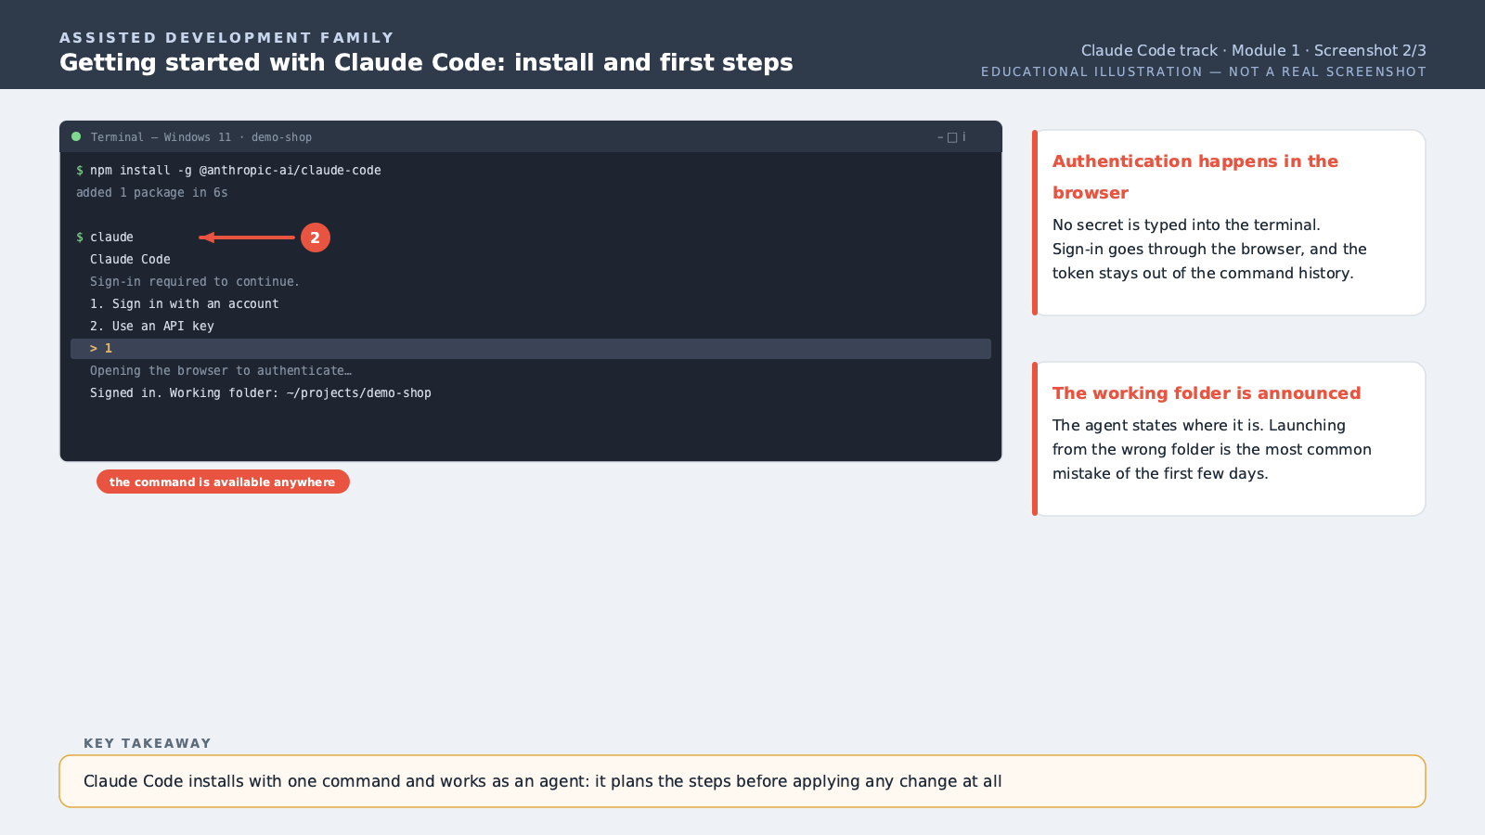Click heading 'Authentication happens in the browser'
This screenshot has width=1485, height=835.
pos(1195,176)
